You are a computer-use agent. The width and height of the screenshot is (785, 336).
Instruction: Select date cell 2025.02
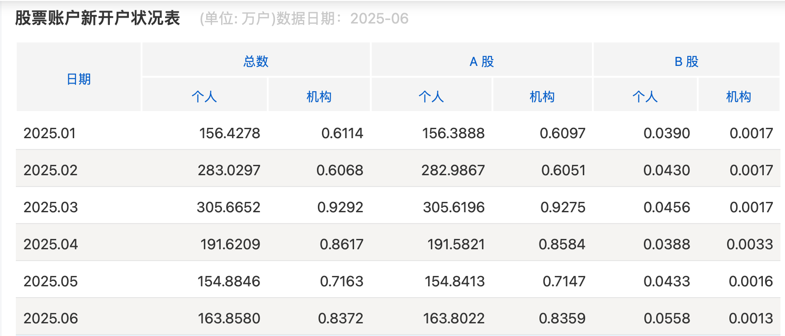tap(51, 170)
